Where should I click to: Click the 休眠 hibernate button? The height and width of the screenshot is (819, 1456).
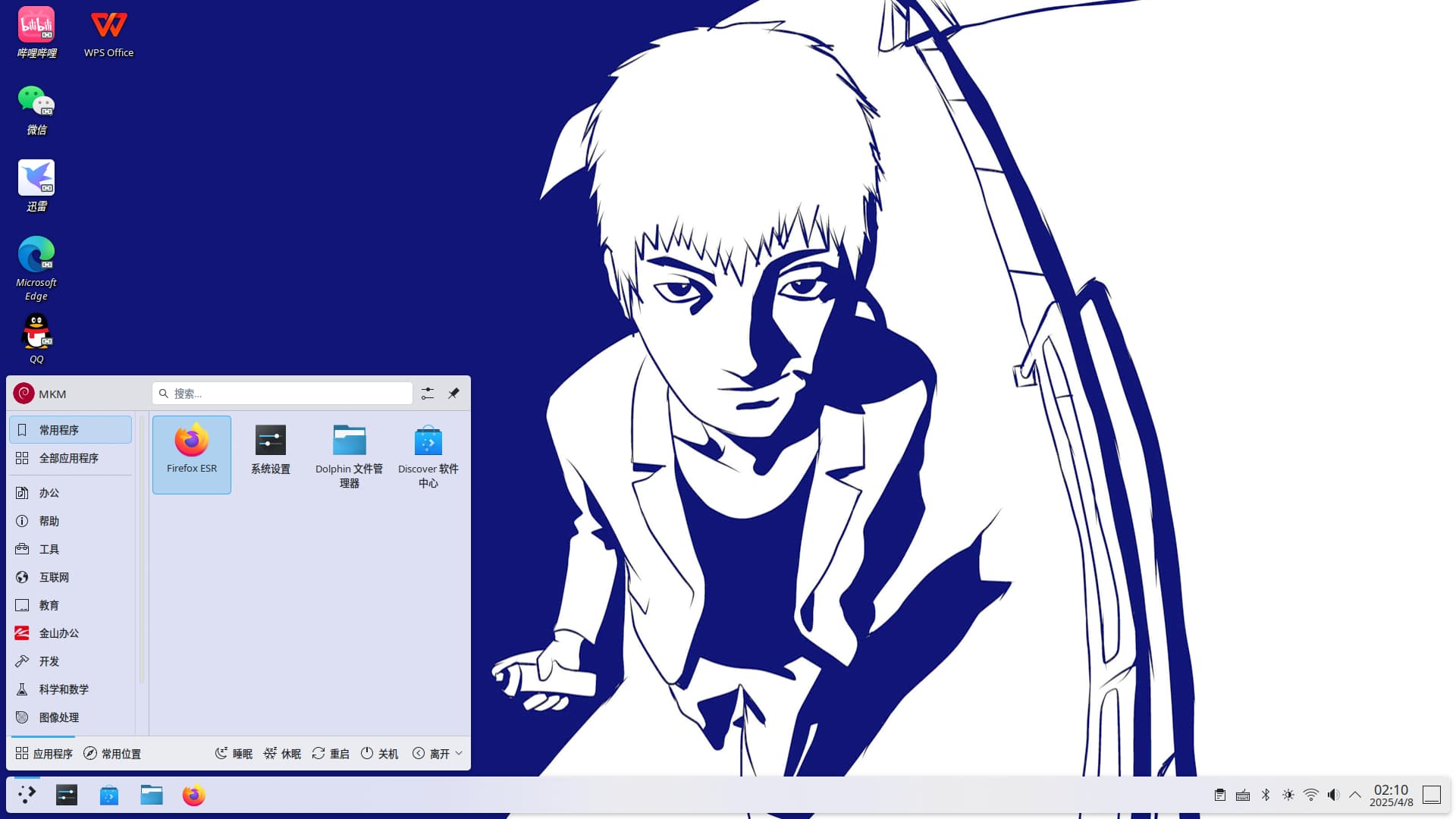(282, 753)
